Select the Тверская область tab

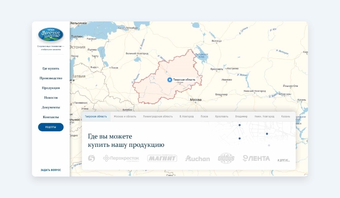[x=96, y=116]
